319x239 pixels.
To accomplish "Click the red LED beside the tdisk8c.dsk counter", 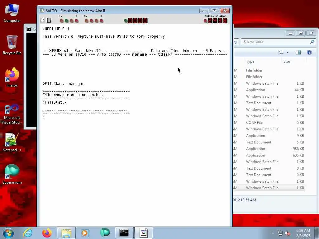I will tap(206, 21).
